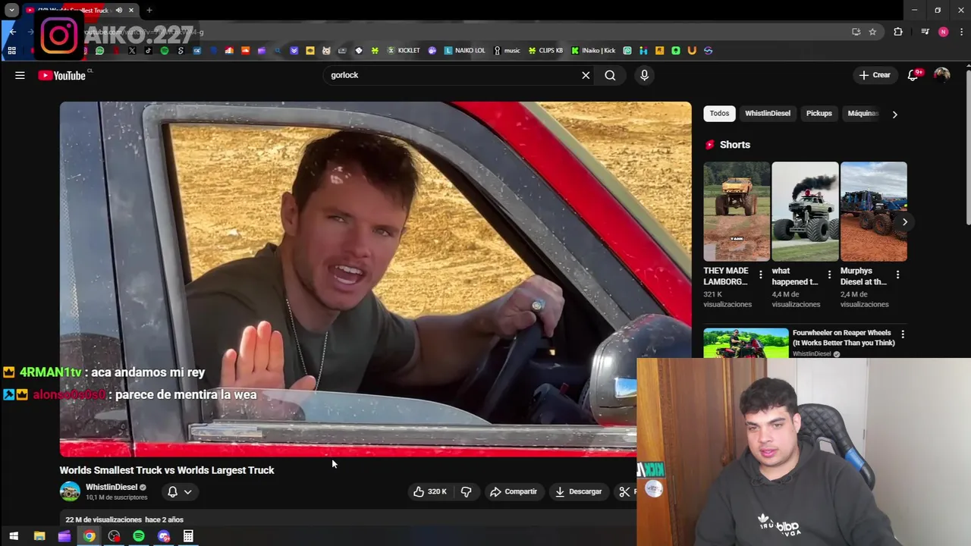Open File Explorer from taskbar
Image resolution: width=971 pixels, height=546 pixels.
coord(39,536)
